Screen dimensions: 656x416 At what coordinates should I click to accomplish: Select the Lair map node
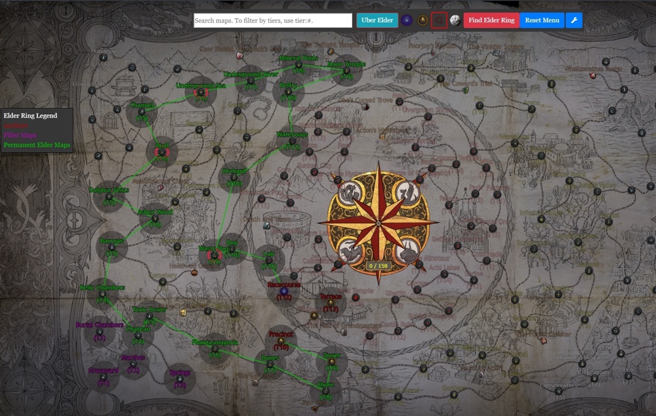coord(268,260)
